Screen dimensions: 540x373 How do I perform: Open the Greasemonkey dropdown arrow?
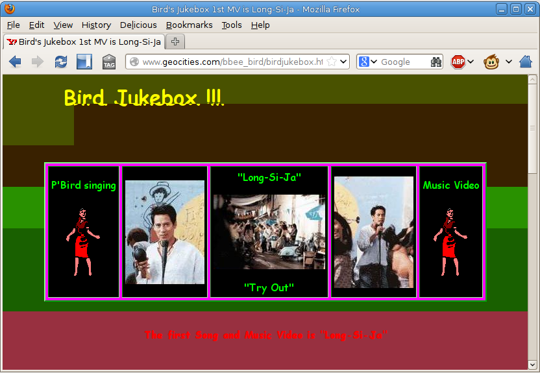tap(509, 62)
